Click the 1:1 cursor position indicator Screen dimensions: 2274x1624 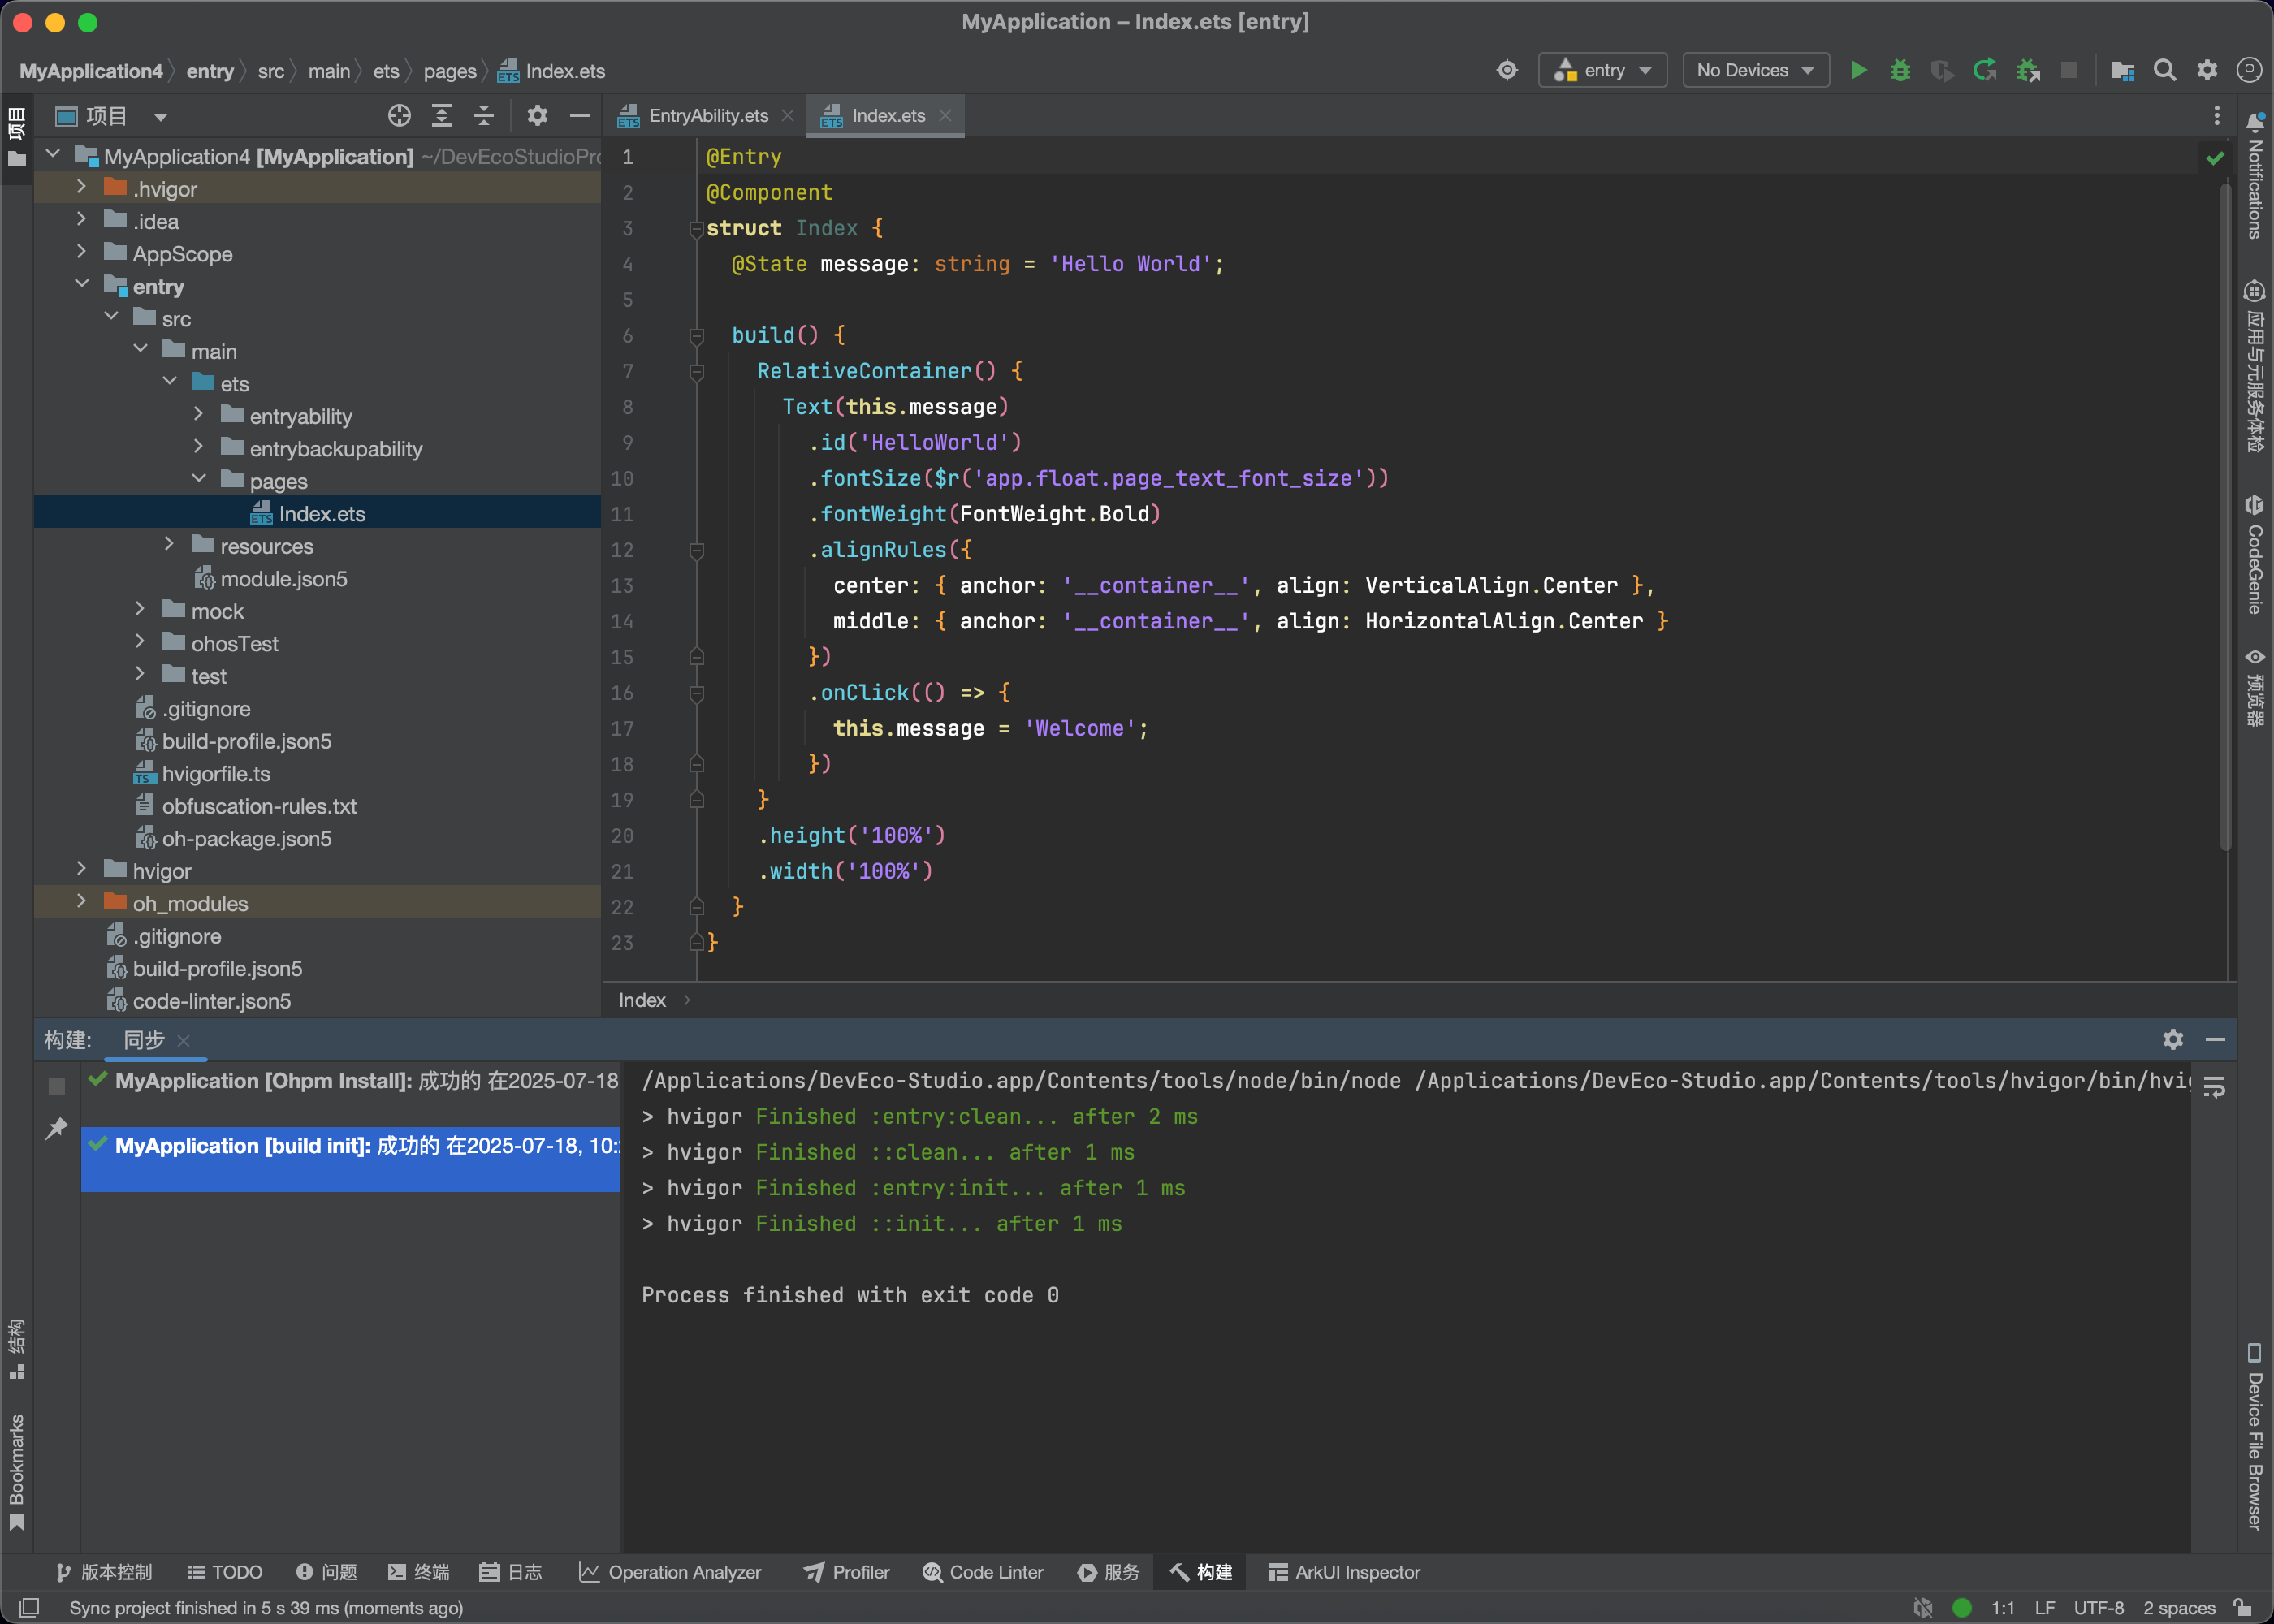(2003, 1607)
